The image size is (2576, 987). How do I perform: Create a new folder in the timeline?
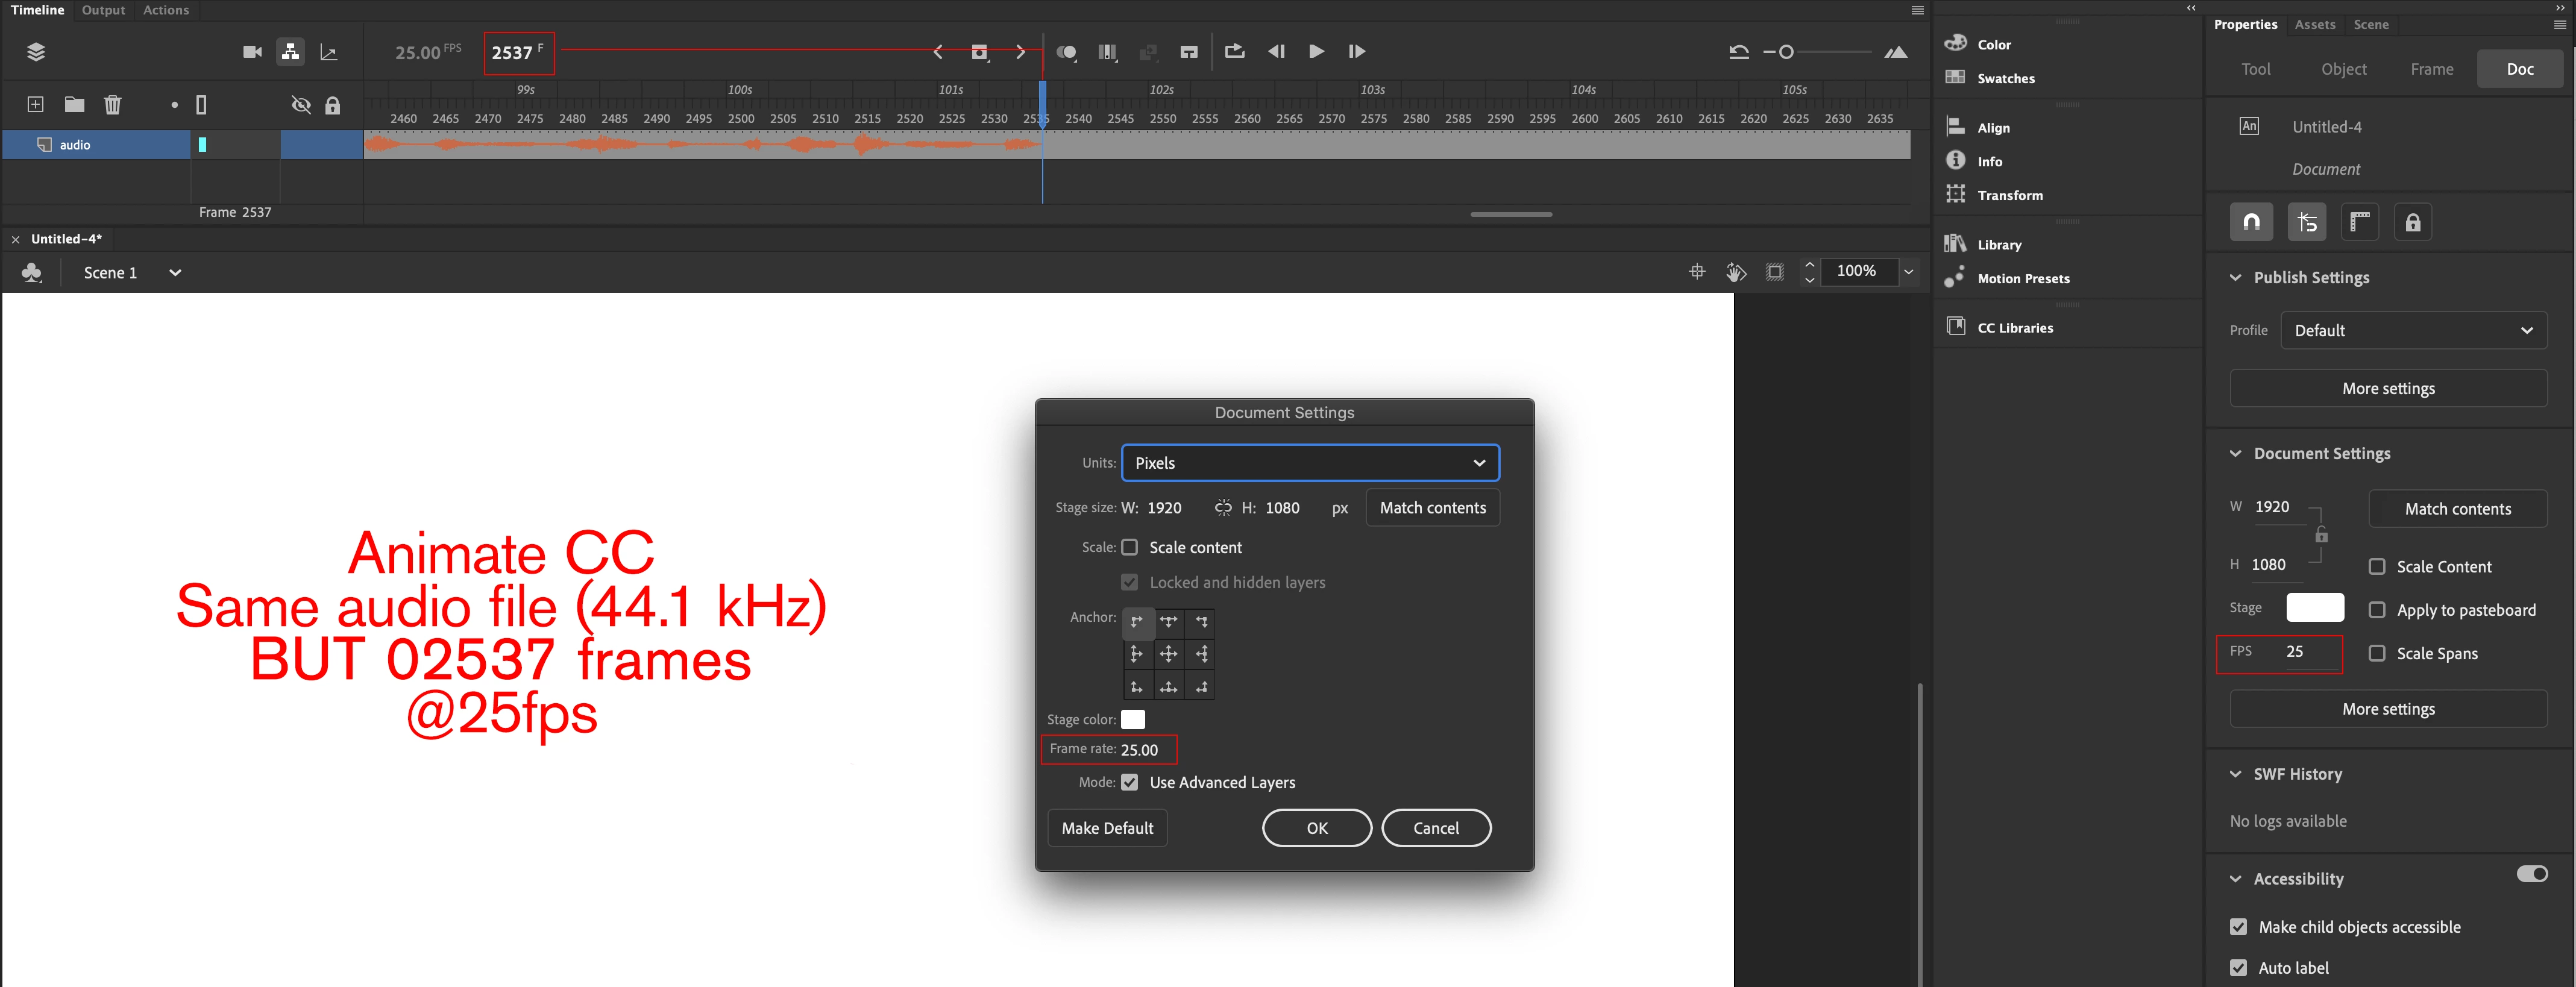74,105
